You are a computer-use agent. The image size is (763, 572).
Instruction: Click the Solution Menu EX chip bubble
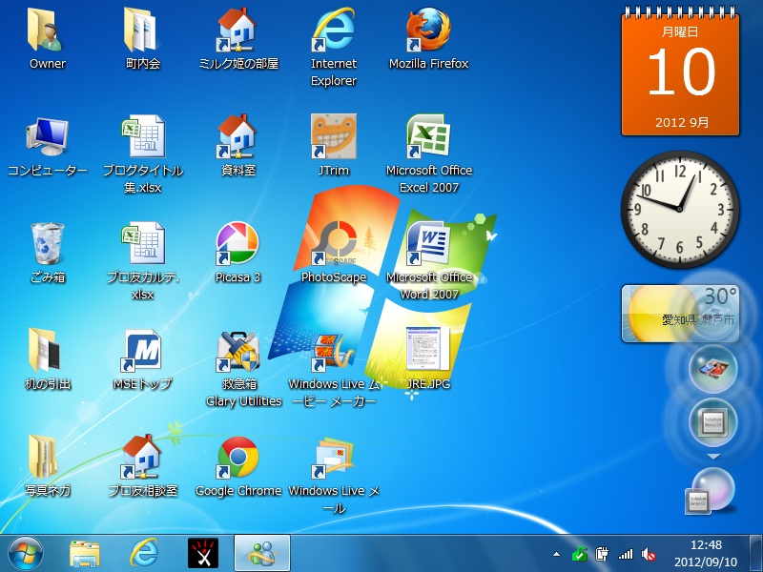[x=713, y=422]
